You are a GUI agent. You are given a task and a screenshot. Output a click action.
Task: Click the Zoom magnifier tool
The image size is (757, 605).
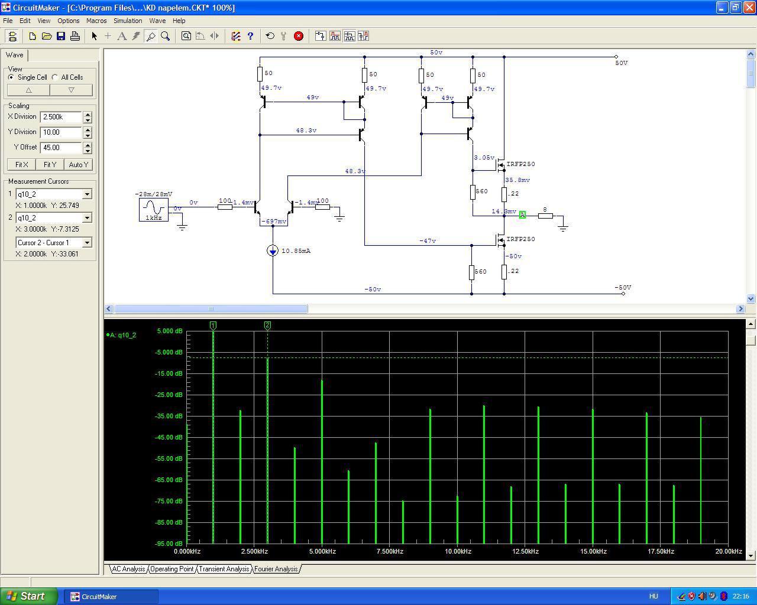click(166, 36)
